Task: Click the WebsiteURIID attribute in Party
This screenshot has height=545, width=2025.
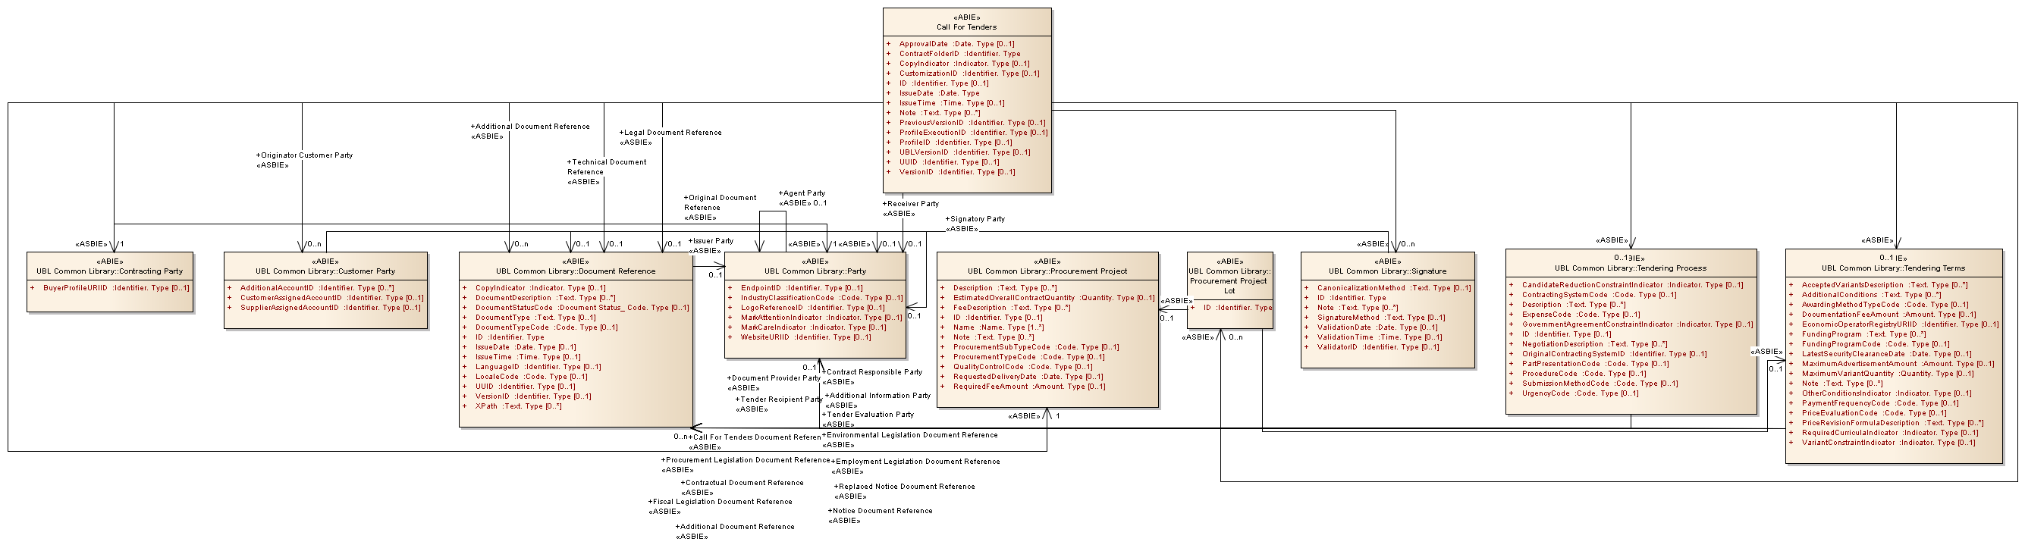Action: tap(805, 337)
